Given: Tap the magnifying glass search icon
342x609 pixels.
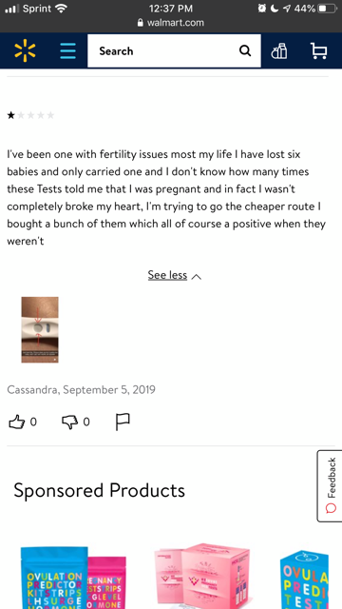Looking at the screenshot, I should pyautogui.click(x=245, y=50).
